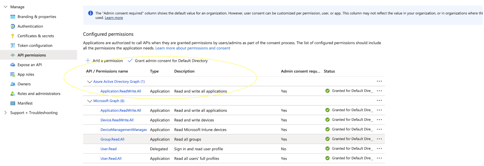Click the Status column header
The height and width of the screenshot is (166, 484).
tap(329, 71)
